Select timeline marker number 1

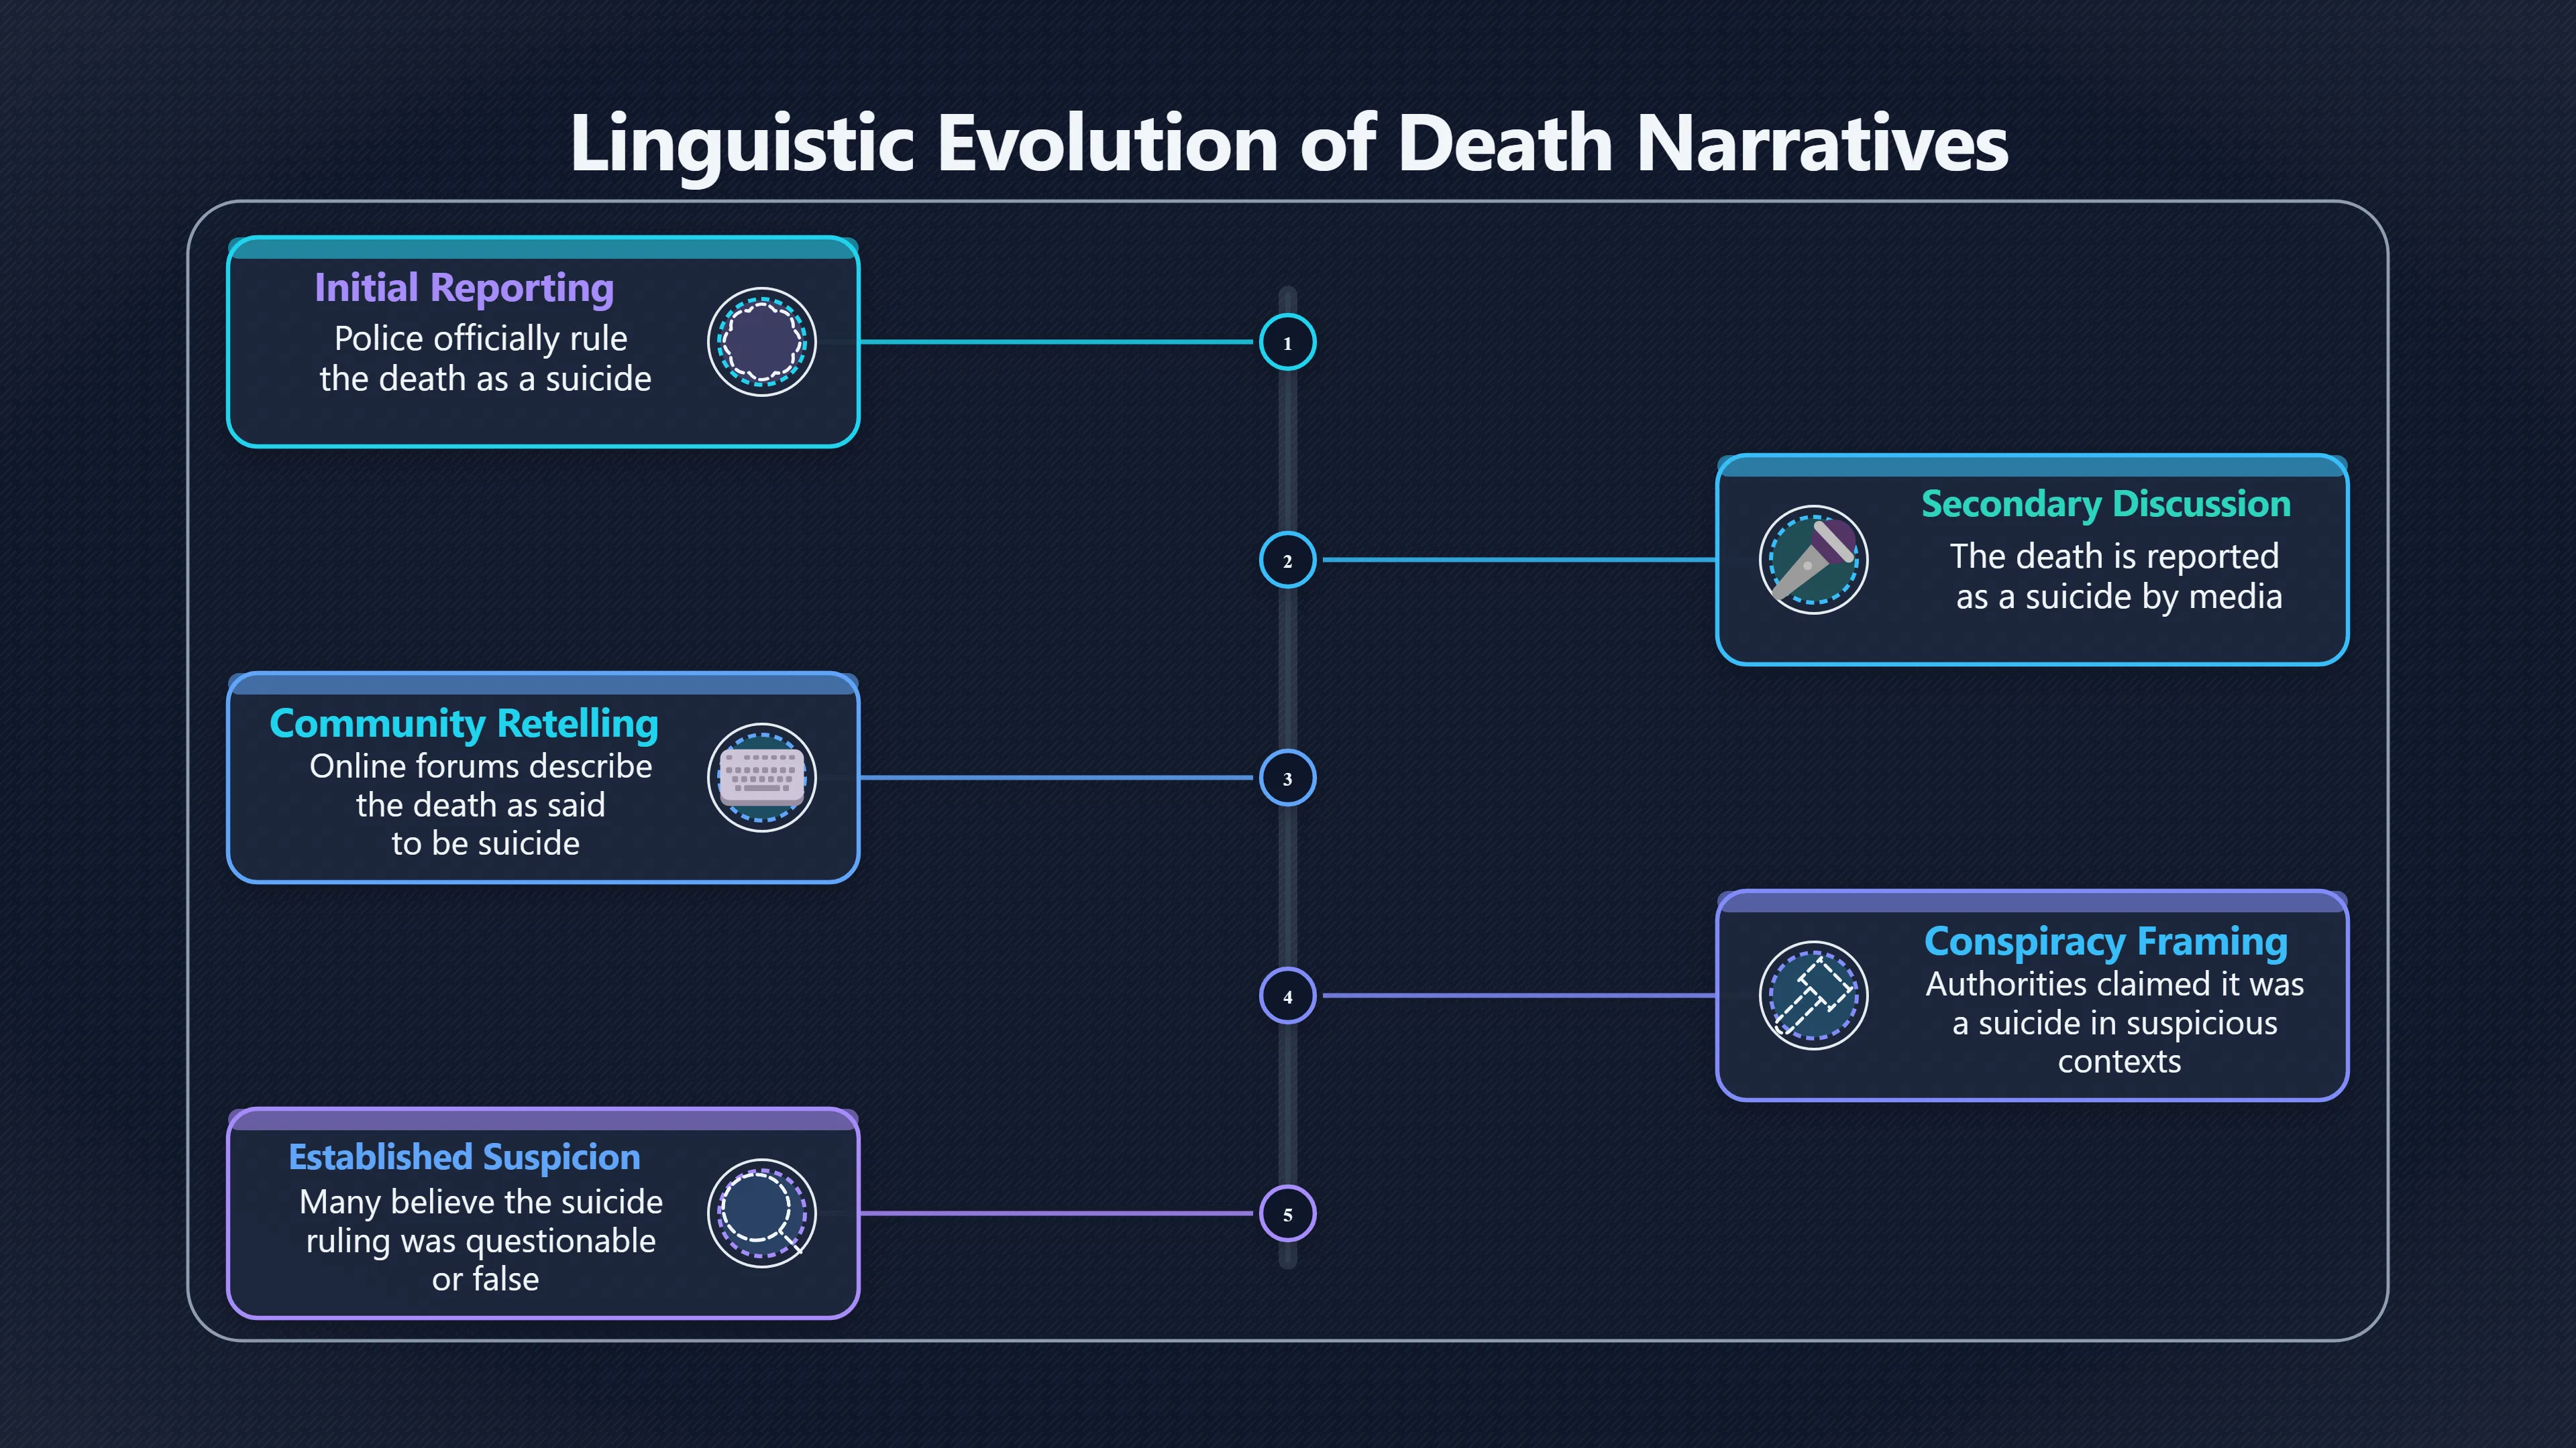[x=1287, y=342]
